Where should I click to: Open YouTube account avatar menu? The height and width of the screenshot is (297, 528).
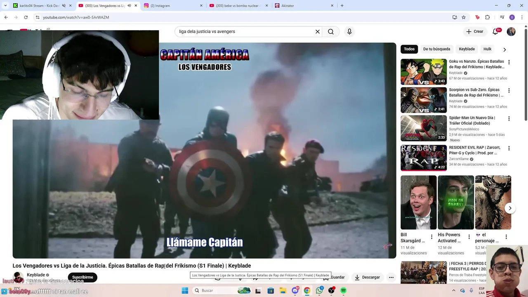coord(511,31)
